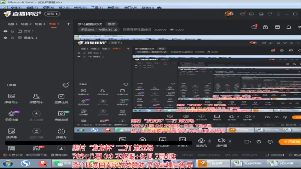Click the CPU:8% status entry
This screenshot has height=169, width=301.
pyautogui.click(x=231, y=155)
